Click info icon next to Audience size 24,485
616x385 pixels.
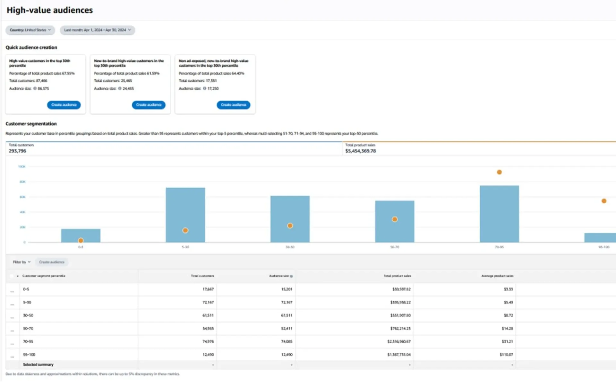(x=120, y=89)
